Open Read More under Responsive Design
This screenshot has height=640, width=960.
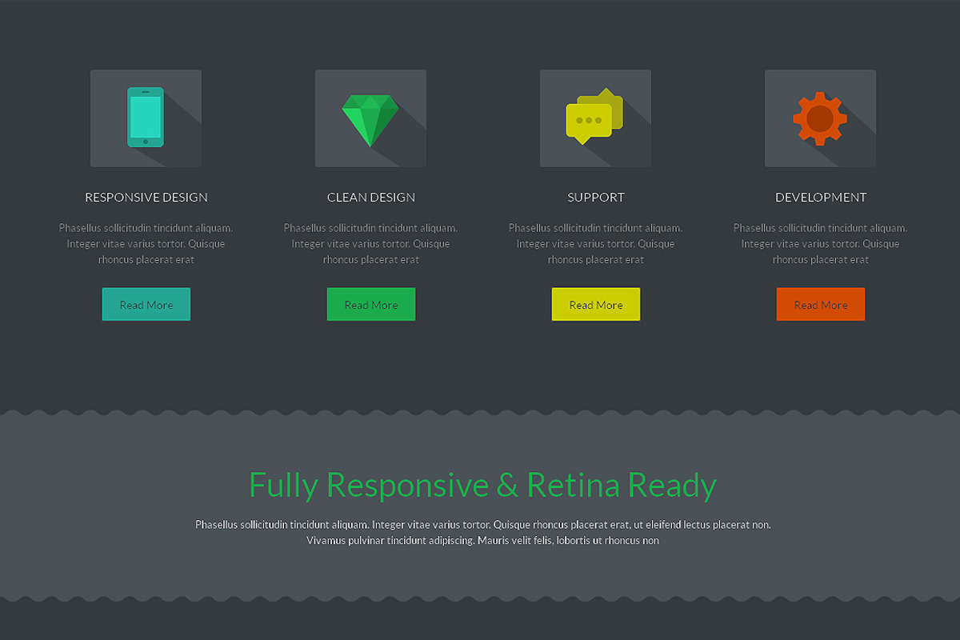coord(146,304)
